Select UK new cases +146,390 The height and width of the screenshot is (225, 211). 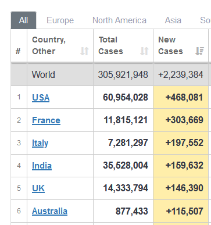[x=184, y=188]
